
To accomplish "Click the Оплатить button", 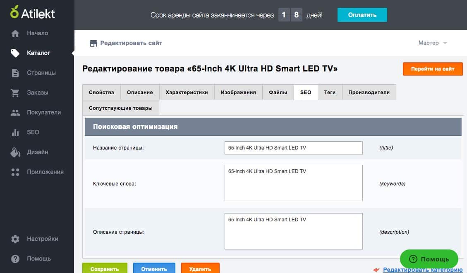I will coord(362,15).
